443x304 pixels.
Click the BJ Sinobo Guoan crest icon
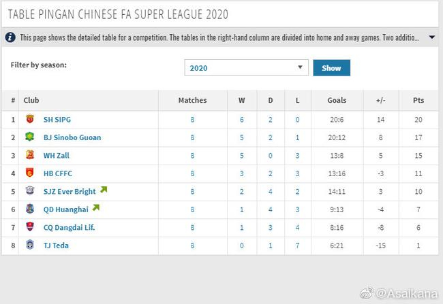point(29,137)
